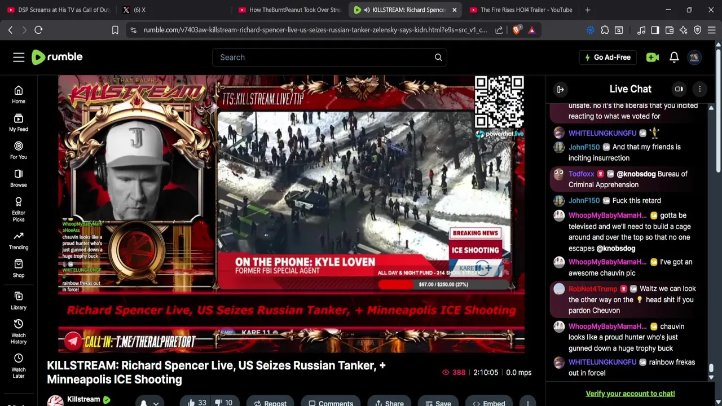Click the Embed button
722x406 pixels.
click(x=489, y=403)
